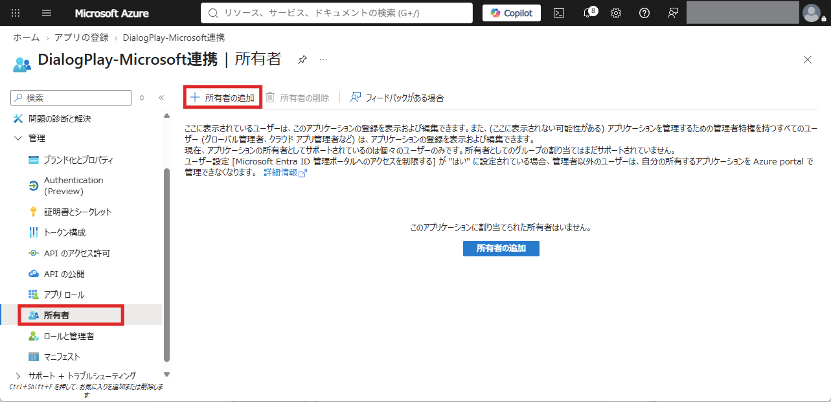Go to アプリの登録 breadcrumb
This screenshot has width=831, height=402.
pyautogui.click(x=81, y=38)
